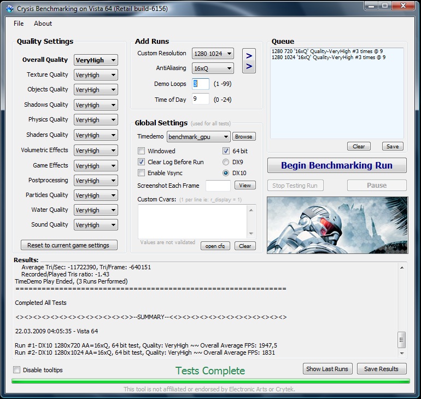Close the benchmarking window
Screen dimensions: 421x399
point(403,6)
